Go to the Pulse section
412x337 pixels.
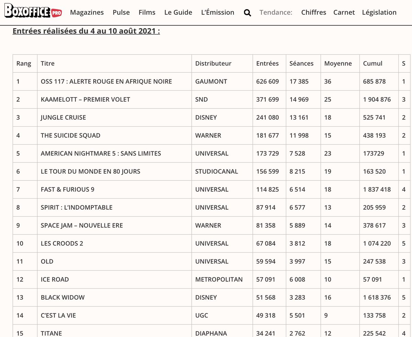121,12
